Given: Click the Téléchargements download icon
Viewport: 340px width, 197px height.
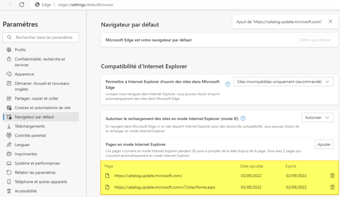Looking at the screenshot, I should point(9,126).
